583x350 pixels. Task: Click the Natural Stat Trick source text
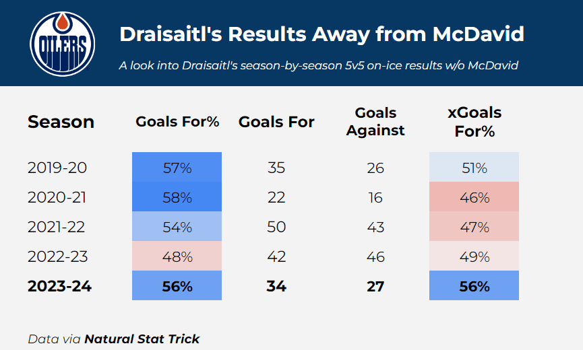142,339
